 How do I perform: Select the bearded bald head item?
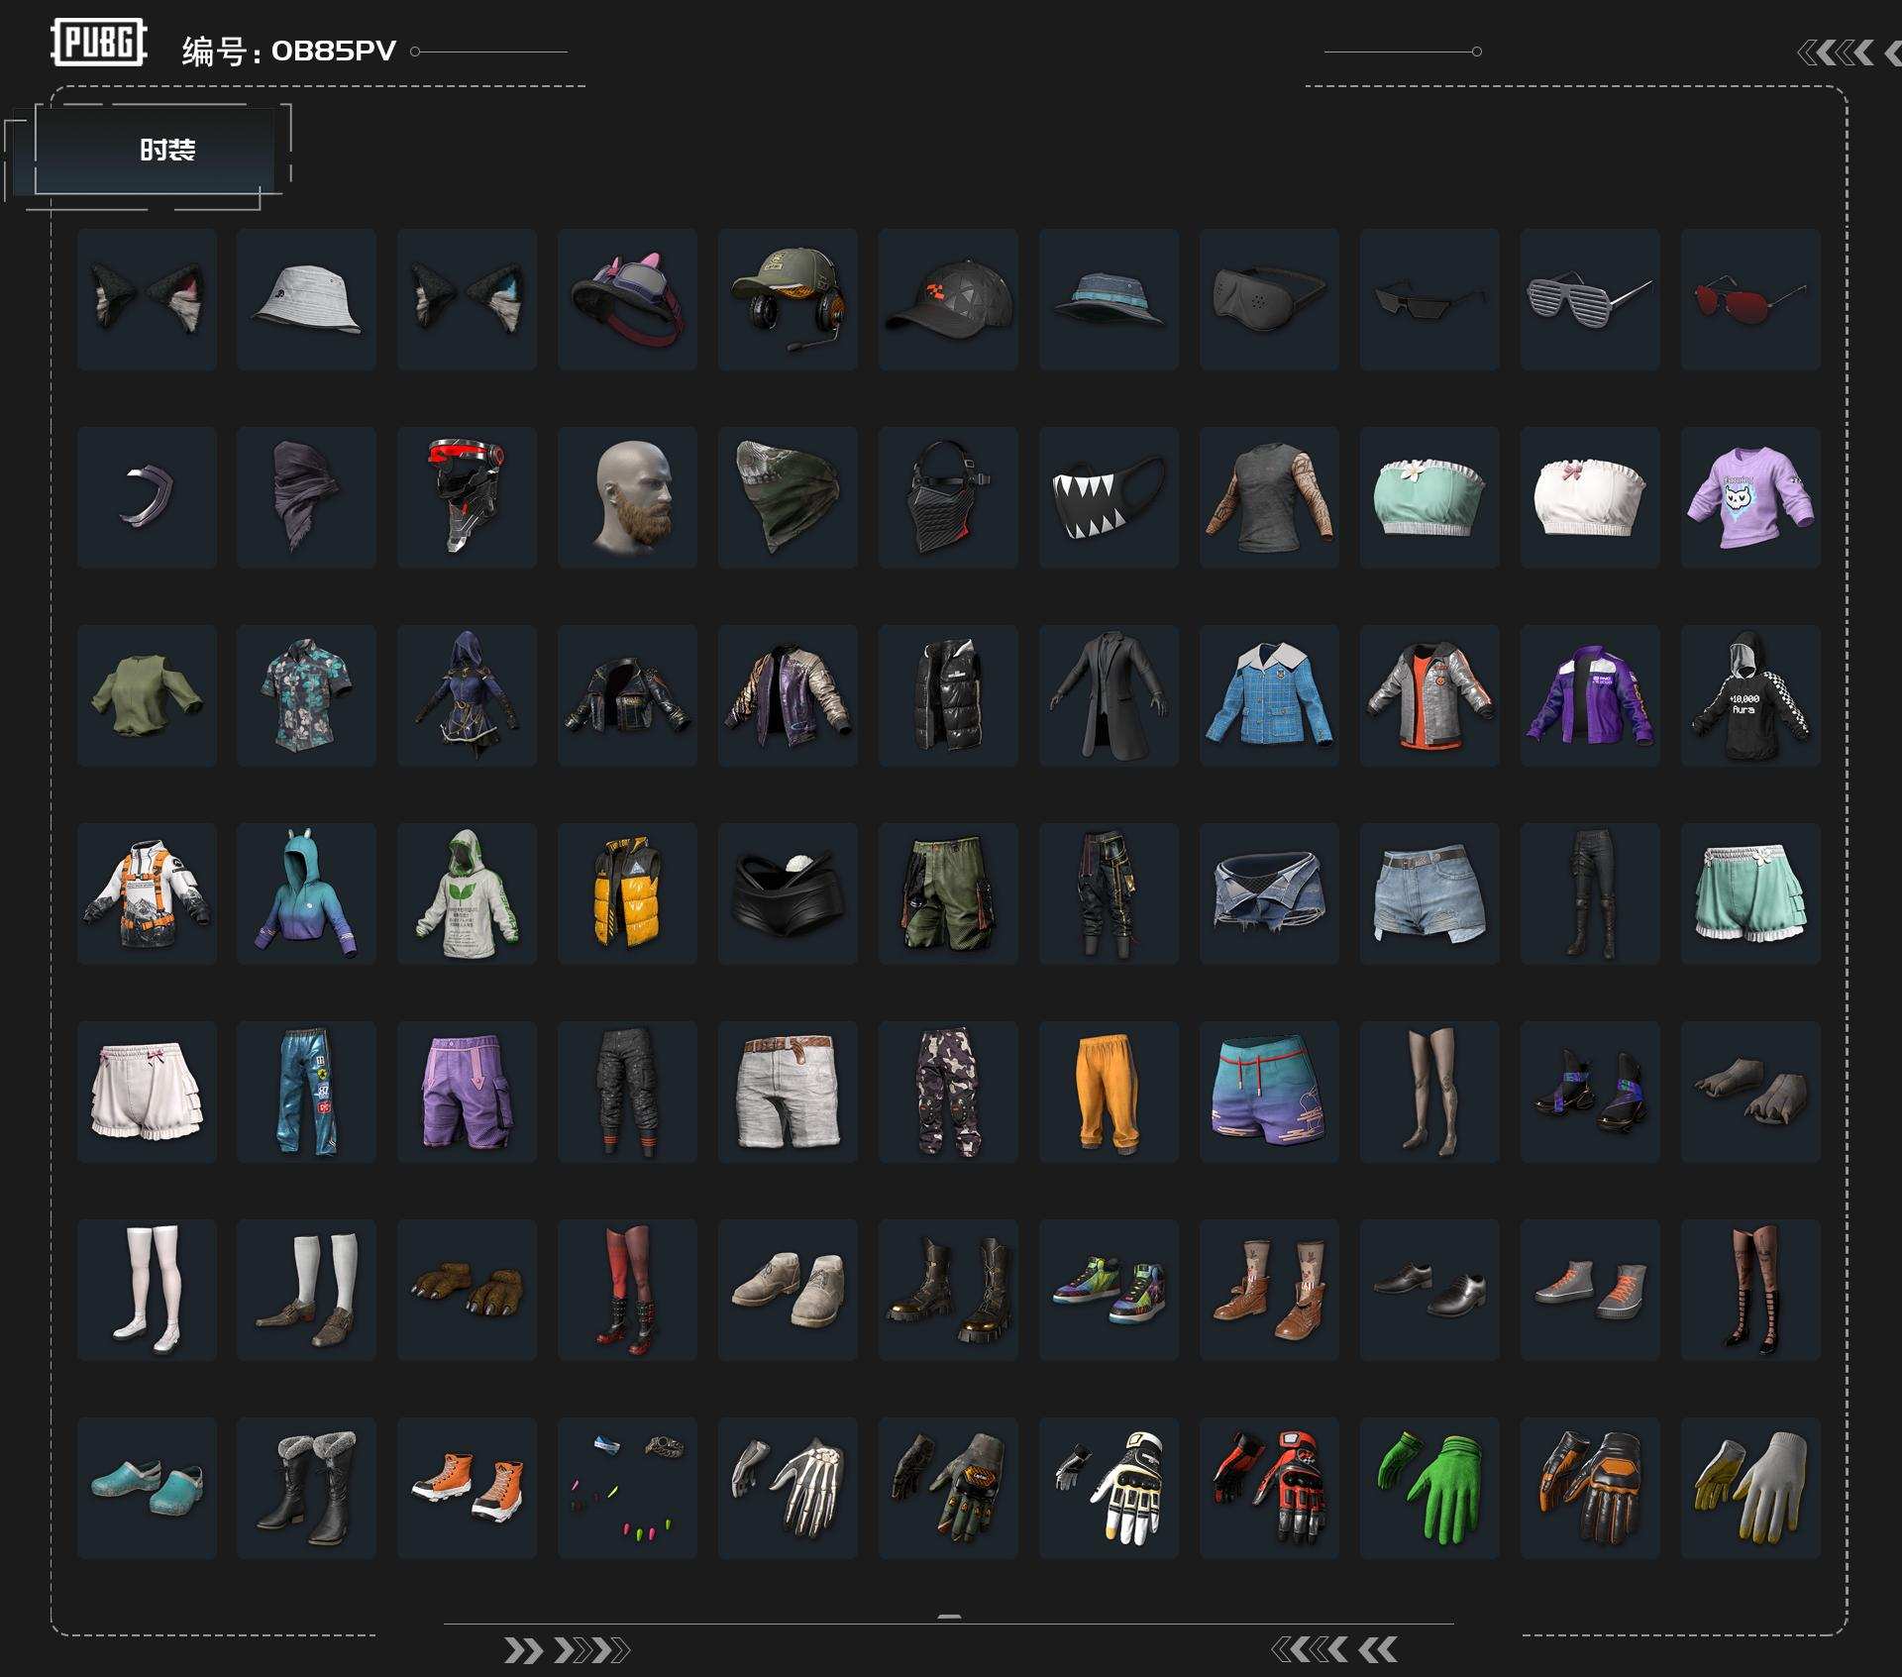pos(627,496)
